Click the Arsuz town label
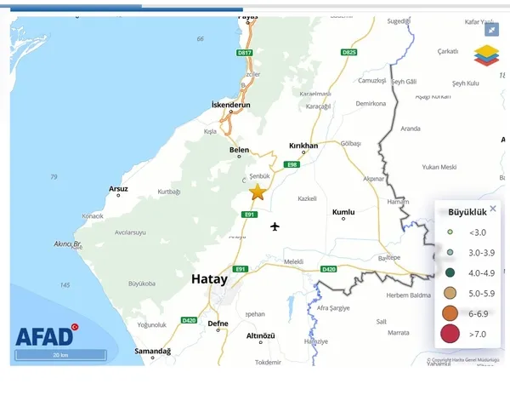This screenshot has width=510, height=401. pyautogui.click(x=118, y=189)
